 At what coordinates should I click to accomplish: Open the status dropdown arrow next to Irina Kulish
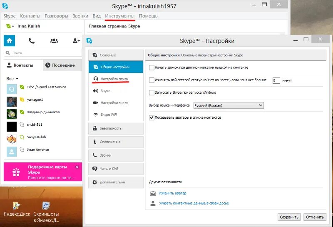[13, 26]
